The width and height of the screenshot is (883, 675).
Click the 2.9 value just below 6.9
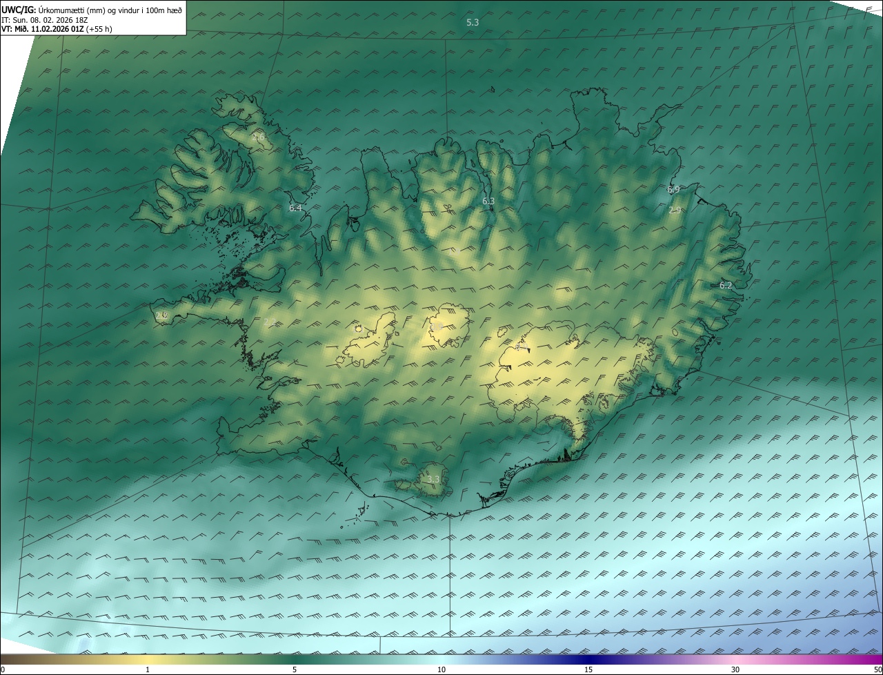coord(675,210)
